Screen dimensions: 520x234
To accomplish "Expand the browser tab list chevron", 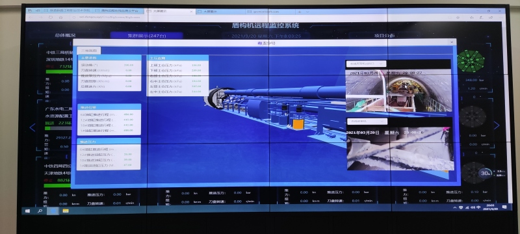I will tap(307, 12).
